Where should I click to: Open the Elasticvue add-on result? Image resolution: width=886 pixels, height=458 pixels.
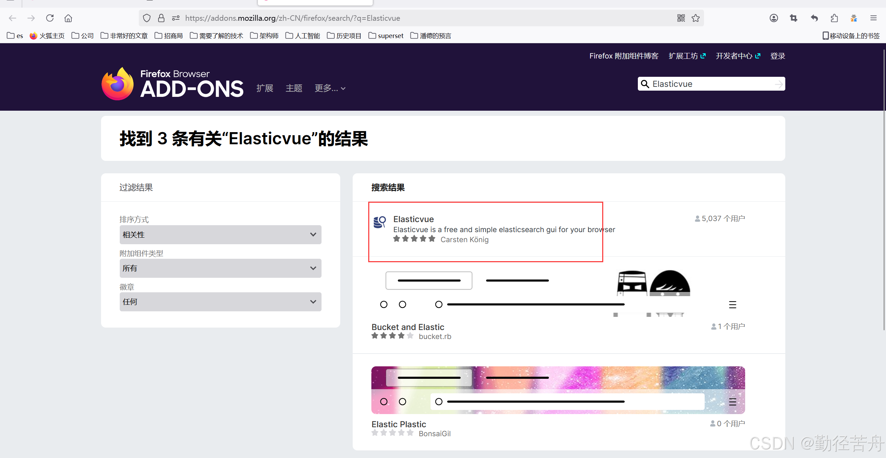(413, 219)
